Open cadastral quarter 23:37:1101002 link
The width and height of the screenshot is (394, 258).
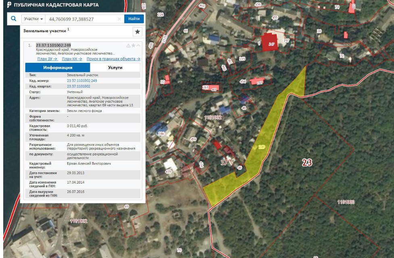[x=78, y=86]
